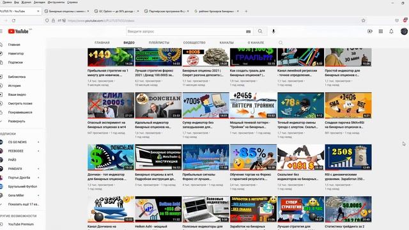Open the account avatar menu

pos(404,31)
